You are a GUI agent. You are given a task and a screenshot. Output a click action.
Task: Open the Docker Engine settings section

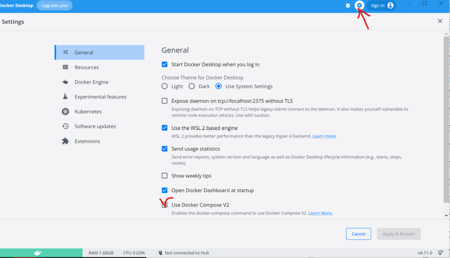click(x=100, y=82)
